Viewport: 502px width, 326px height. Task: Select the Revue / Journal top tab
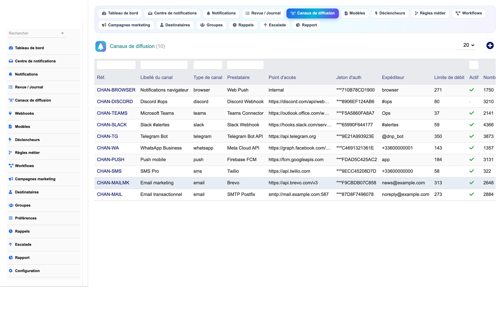coord(263,13)
